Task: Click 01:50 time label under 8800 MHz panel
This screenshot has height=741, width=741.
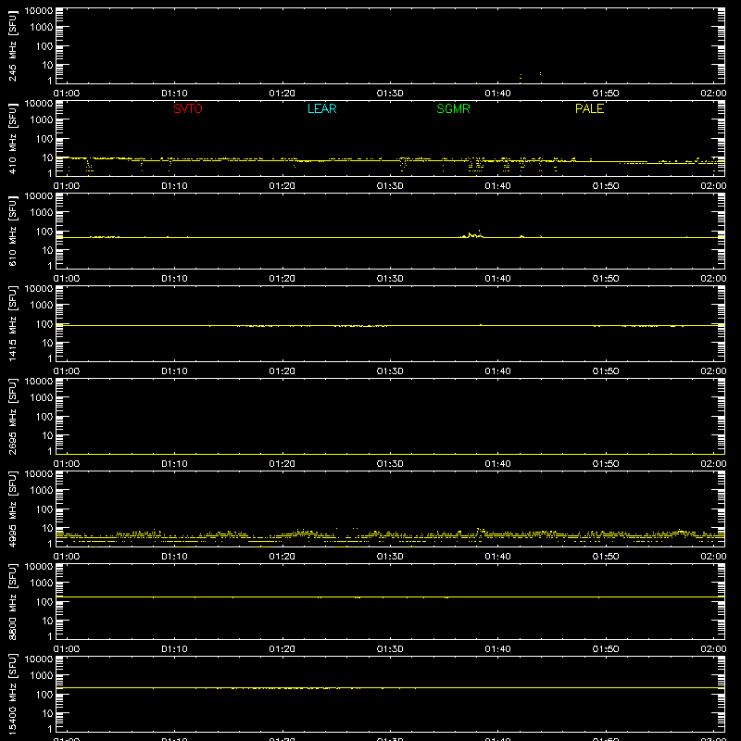Action: [x=606, y=649]
